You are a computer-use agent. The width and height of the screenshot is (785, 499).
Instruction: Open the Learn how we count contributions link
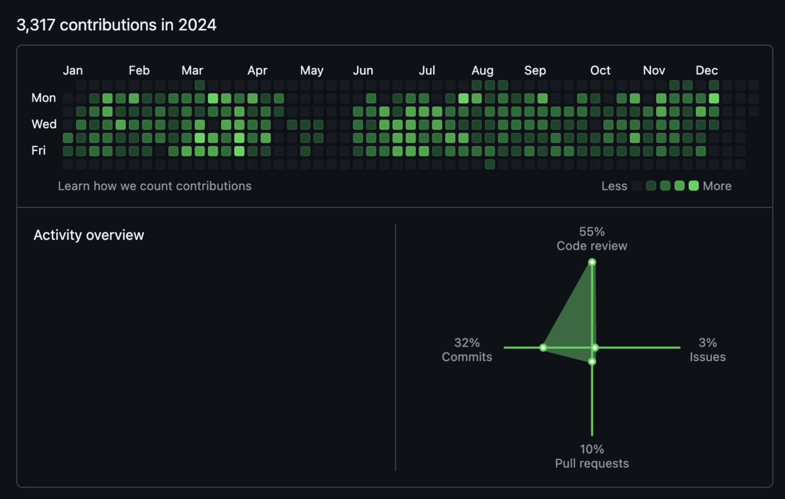tap(154, 186)
